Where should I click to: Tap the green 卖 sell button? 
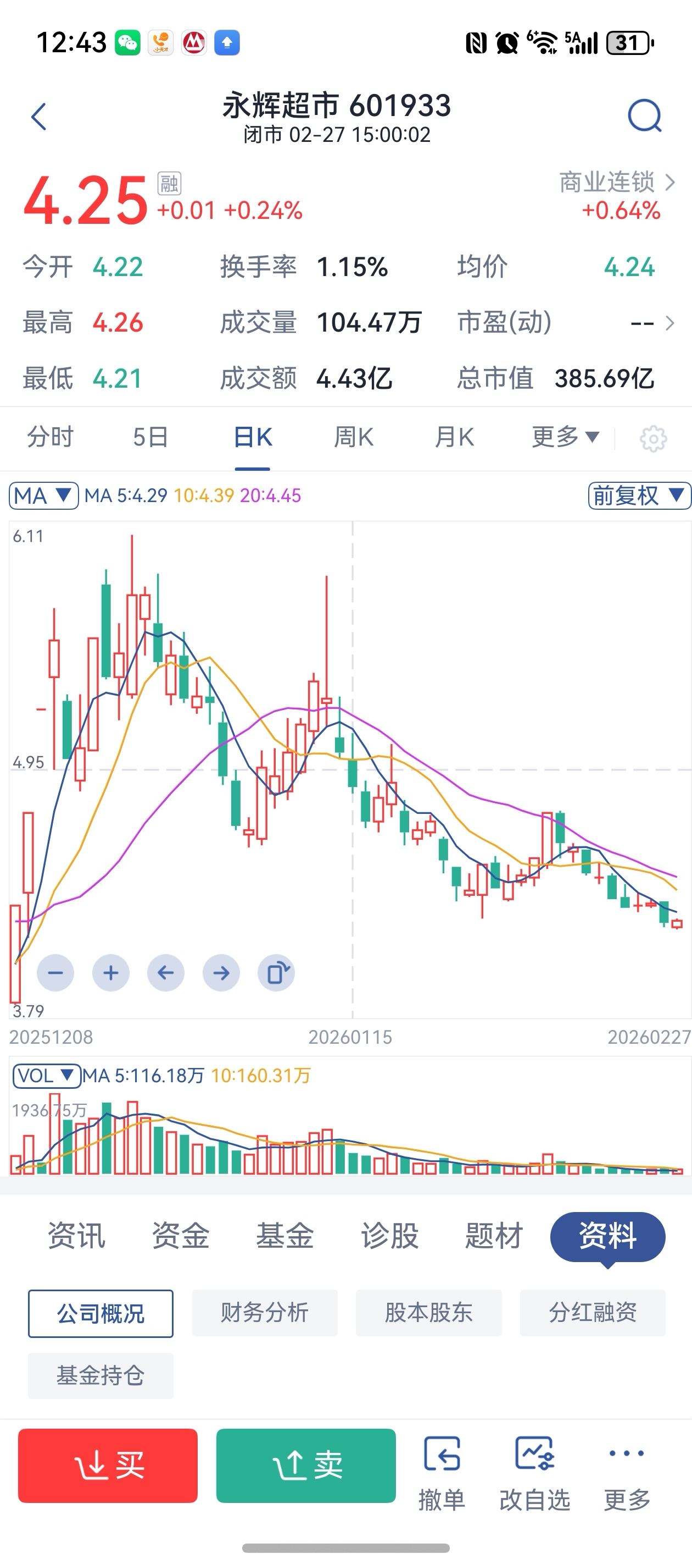pos(306,1466)
